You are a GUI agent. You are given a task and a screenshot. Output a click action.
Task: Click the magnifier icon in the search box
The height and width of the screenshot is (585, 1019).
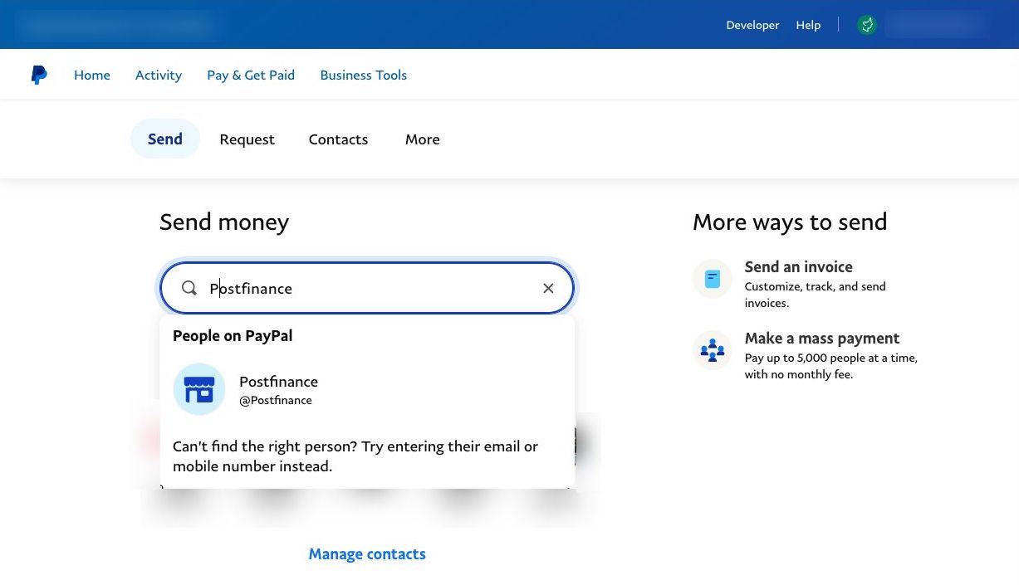pyautogui.click(x=189, y=288)
